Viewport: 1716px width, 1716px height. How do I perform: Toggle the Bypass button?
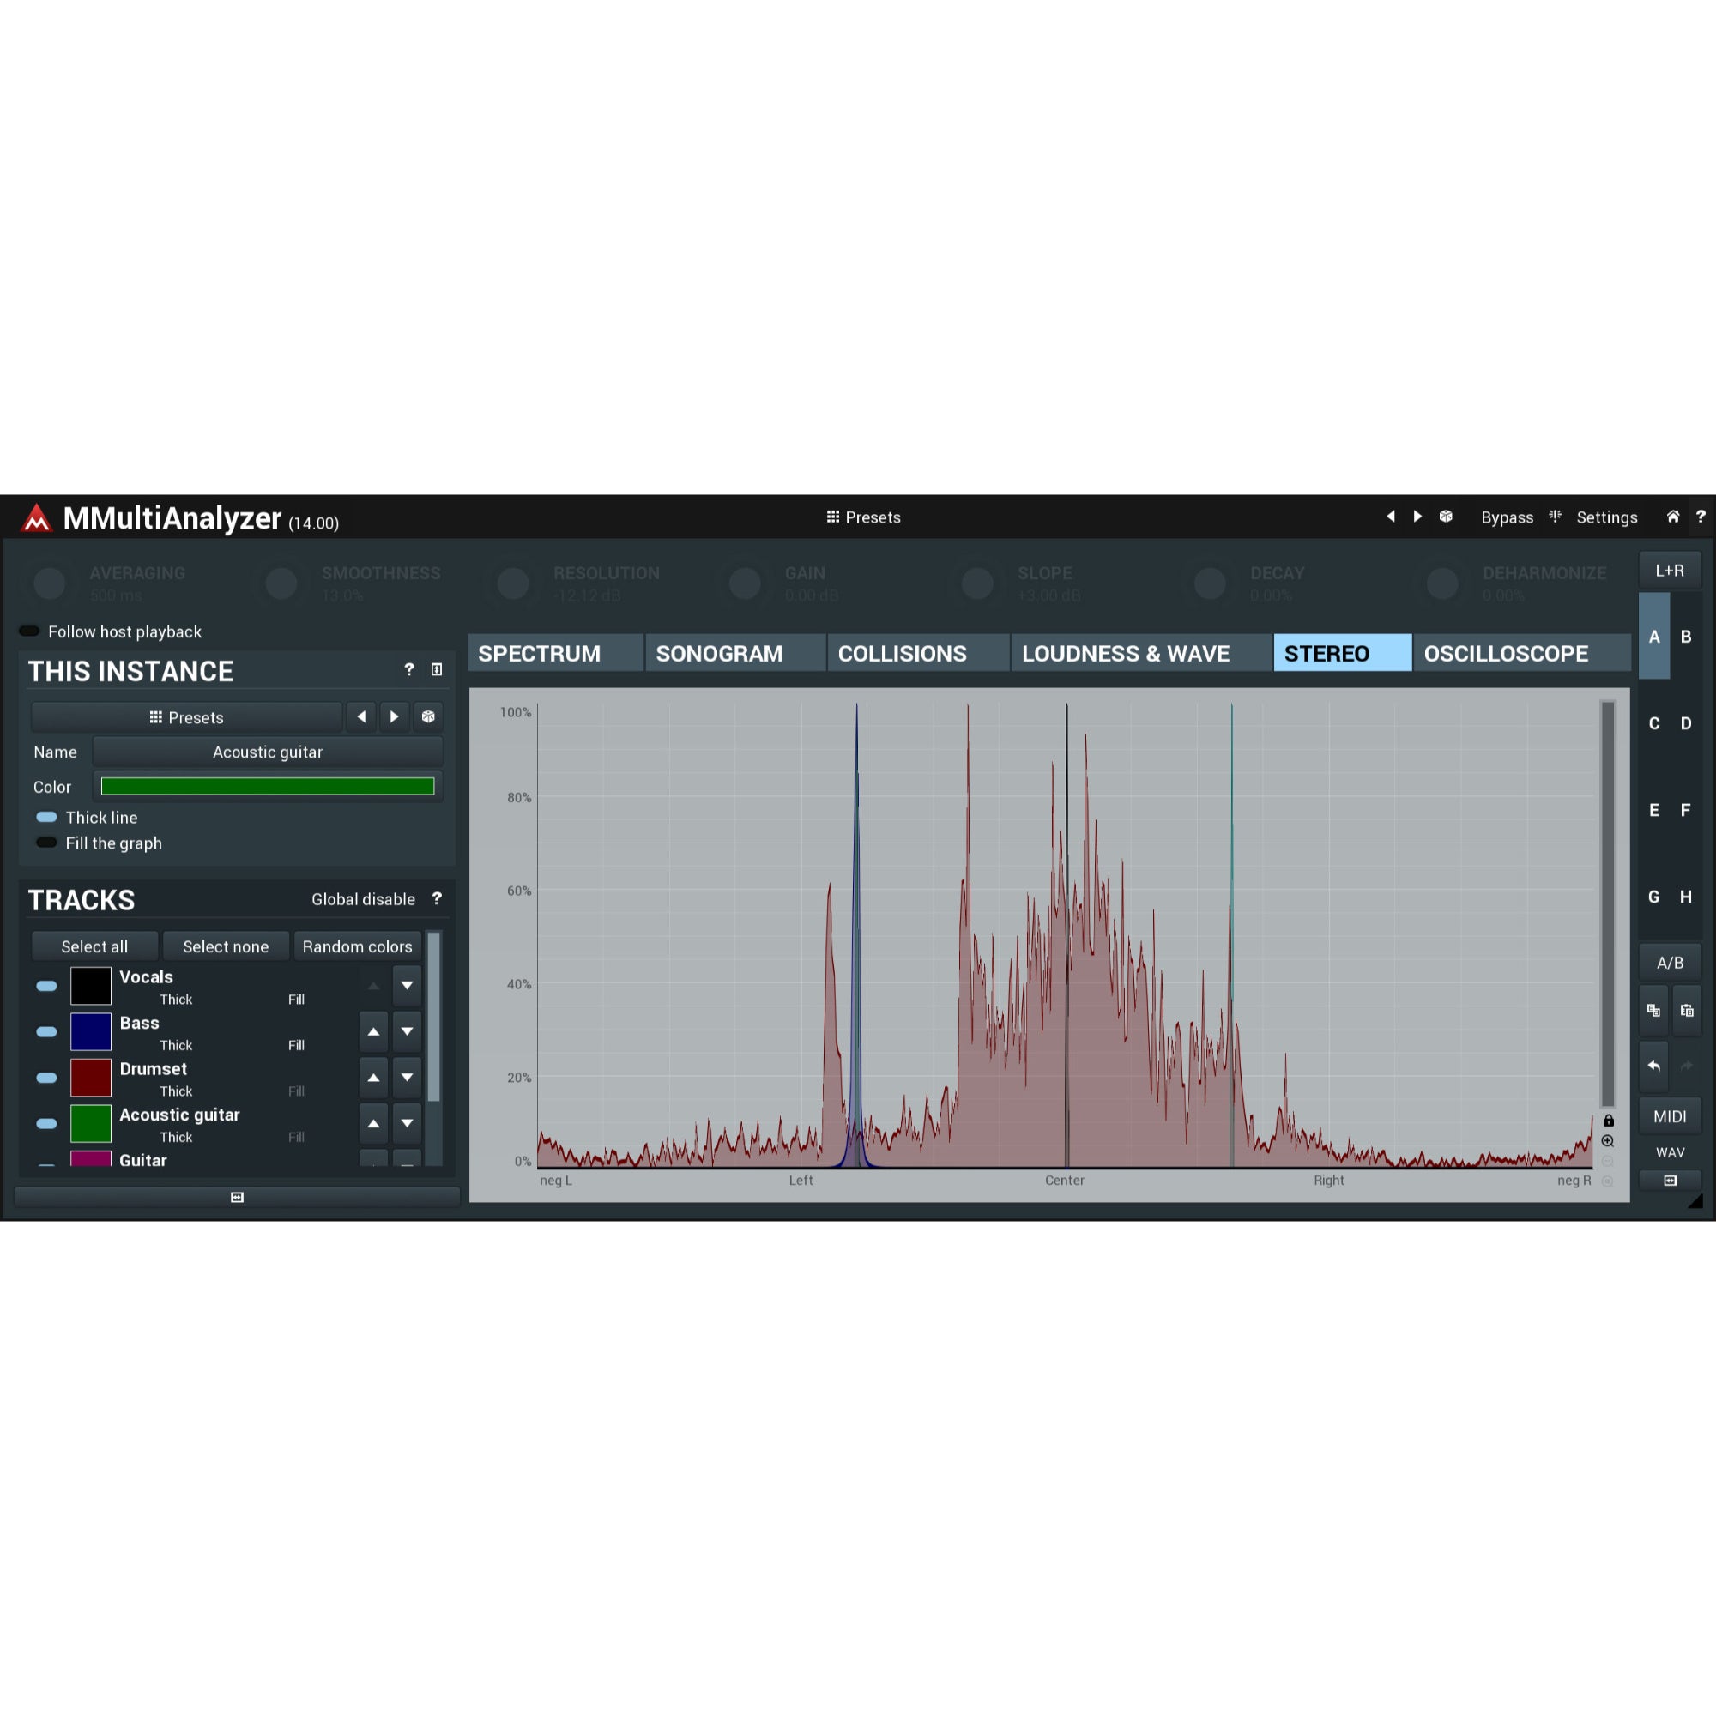click(x=1507, y=517)
